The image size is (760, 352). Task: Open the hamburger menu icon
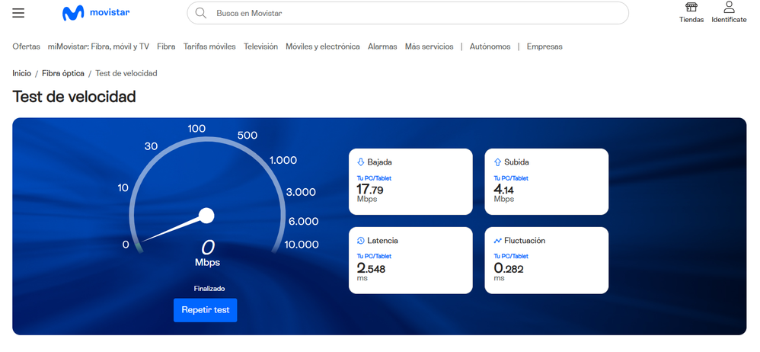pyautogui.click(x=18, y=13)
